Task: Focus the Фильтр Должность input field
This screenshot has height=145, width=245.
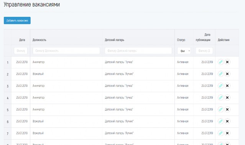Action: pos(66,51)
